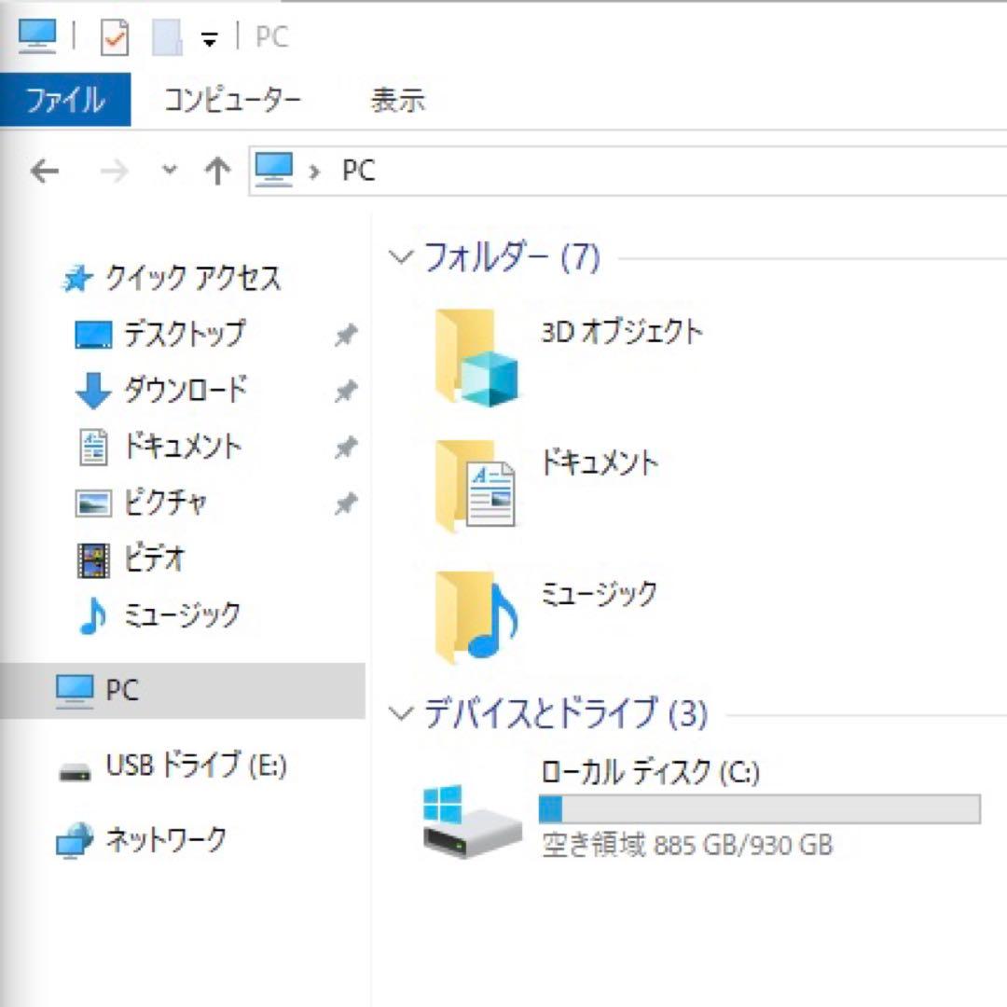The image size is (1007, 1007).
Task: Click the PC breadcrumb in the address bar
Action: pyautogui.click(x=359, y=171)
